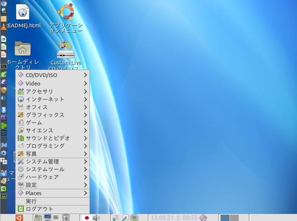The width and height of the screenshot is (297, 221).
Task: Click the date and time clock display
Action: [174, 218]
